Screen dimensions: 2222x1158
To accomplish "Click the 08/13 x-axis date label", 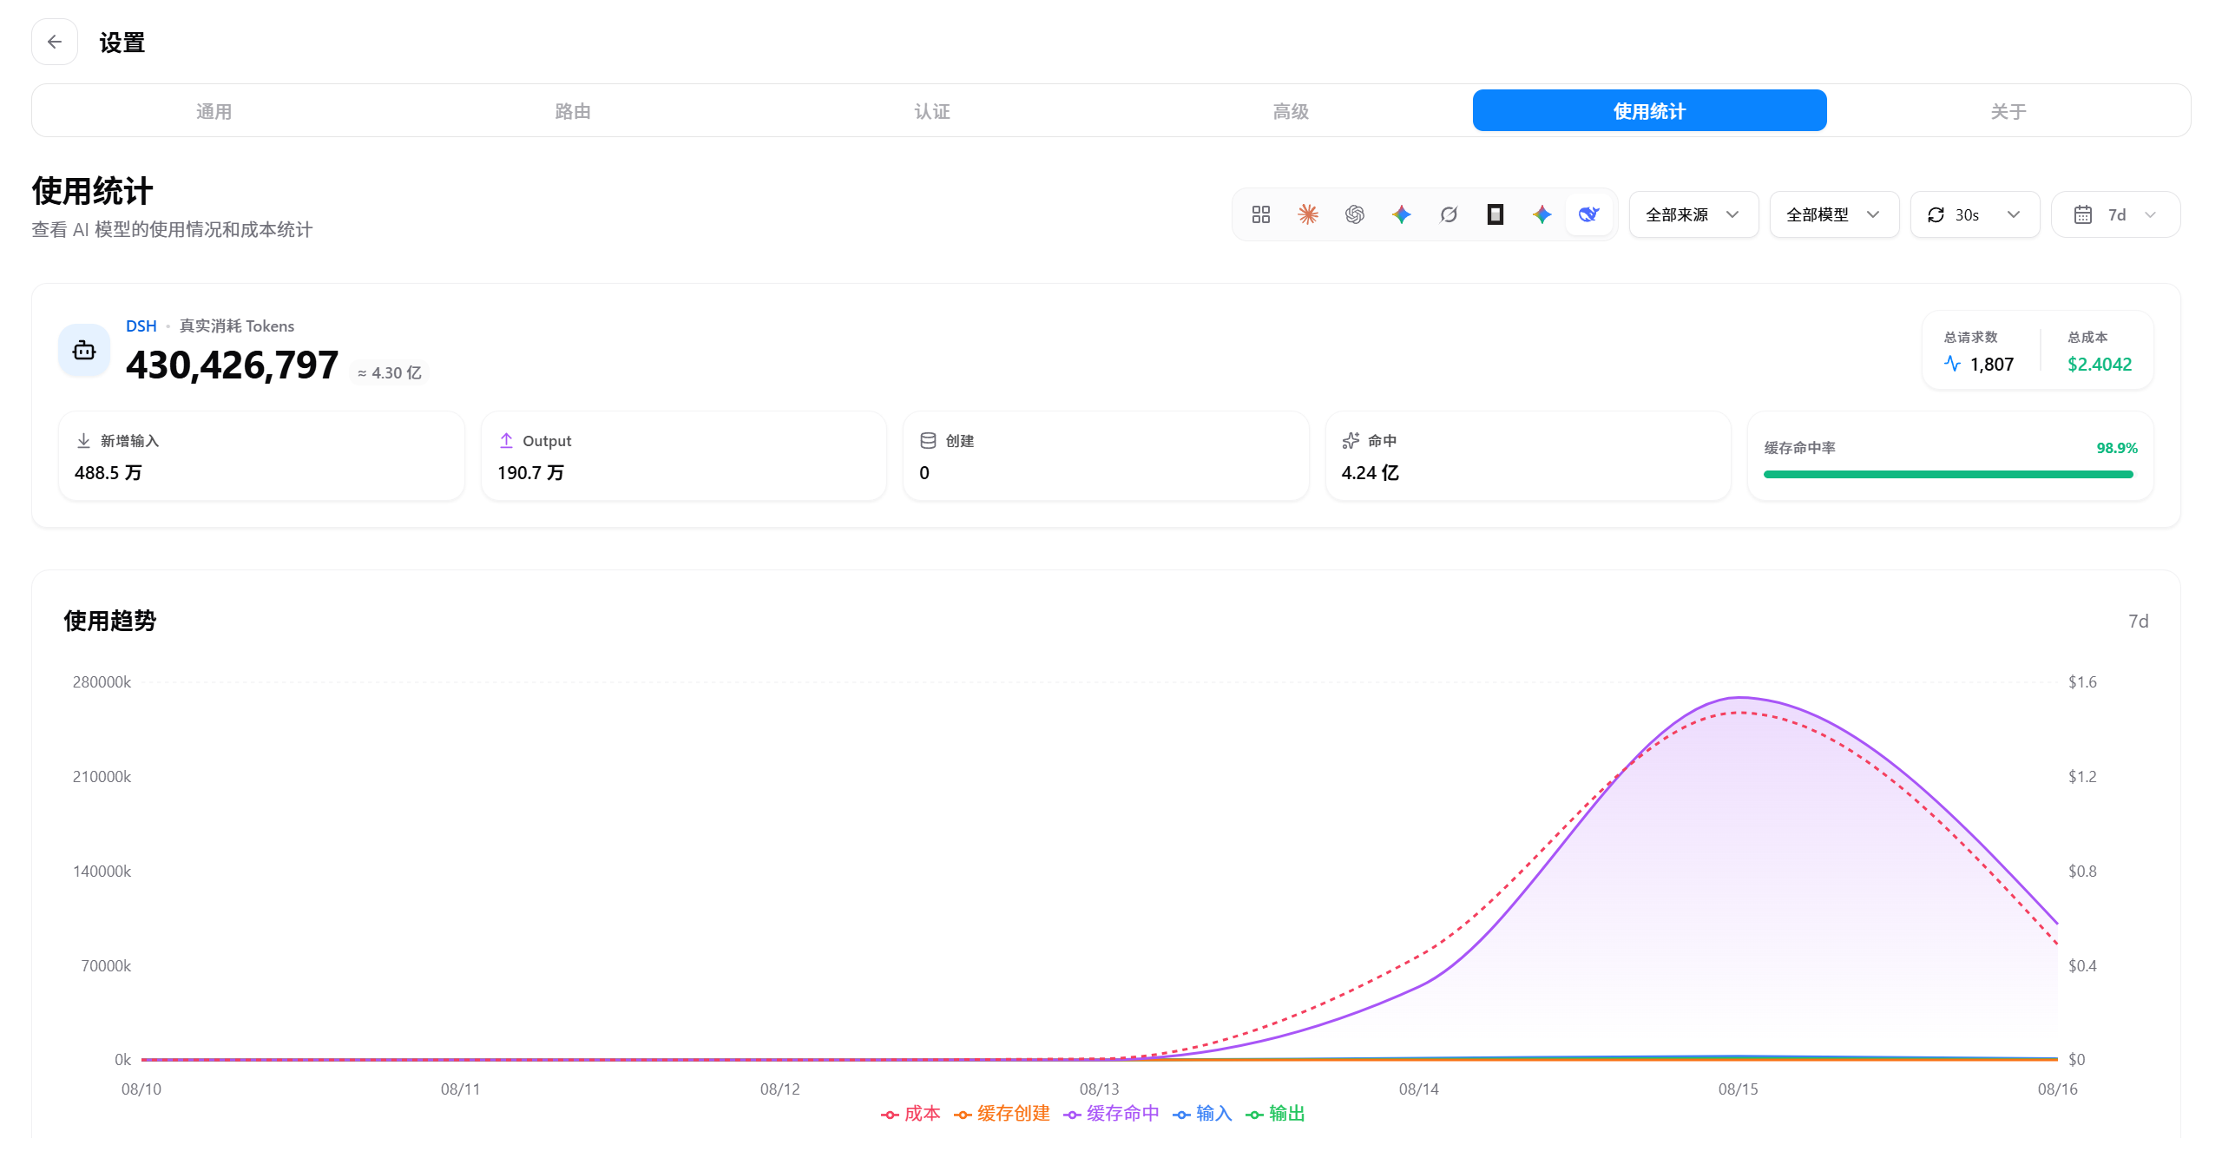I will tap(1100, 1089).
